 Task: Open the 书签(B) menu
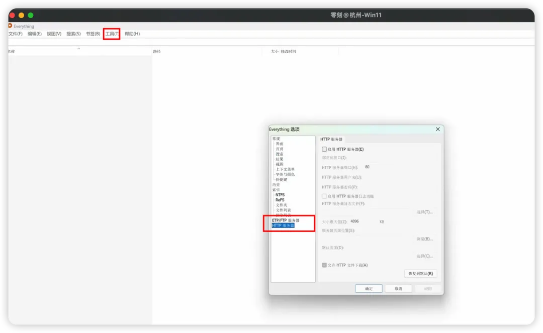(93, 34)
